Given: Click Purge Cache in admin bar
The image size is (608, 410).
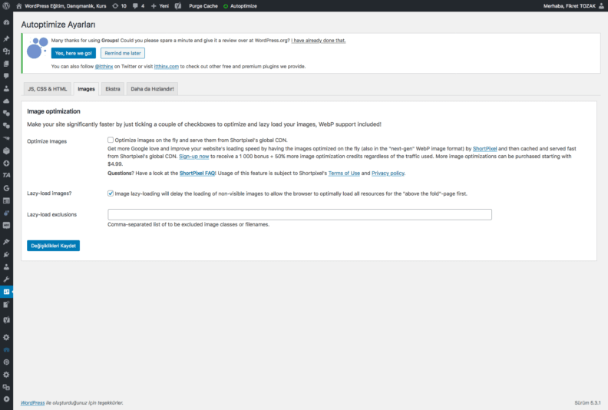Looking at the screenshot, I should 203,6.
